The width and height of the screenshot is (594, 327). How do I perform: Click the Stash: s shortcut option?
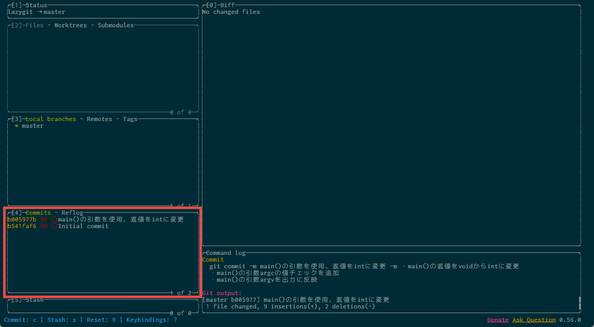tap(61, 320)
